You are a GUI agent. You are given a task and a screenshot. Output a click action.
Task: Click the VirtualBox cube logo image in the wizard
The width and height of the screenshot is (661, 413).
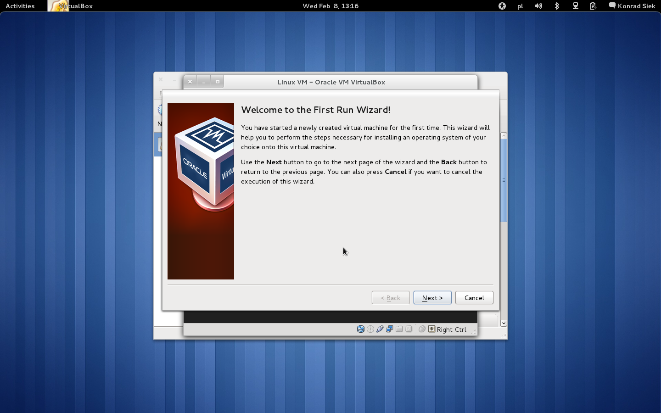pos(201,191)
